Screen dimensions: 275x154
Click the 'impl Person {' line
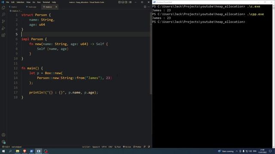(34, 39)
